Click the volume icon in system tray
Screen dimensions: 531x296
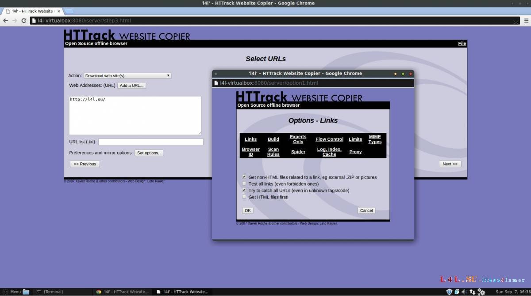464,292
